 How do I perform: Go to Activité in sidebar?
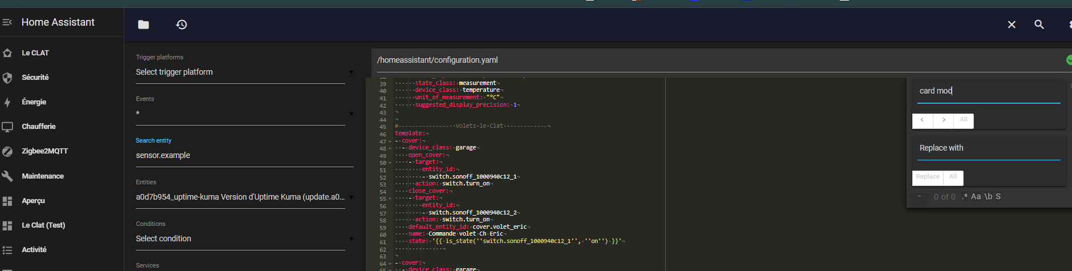click(34, 250)
